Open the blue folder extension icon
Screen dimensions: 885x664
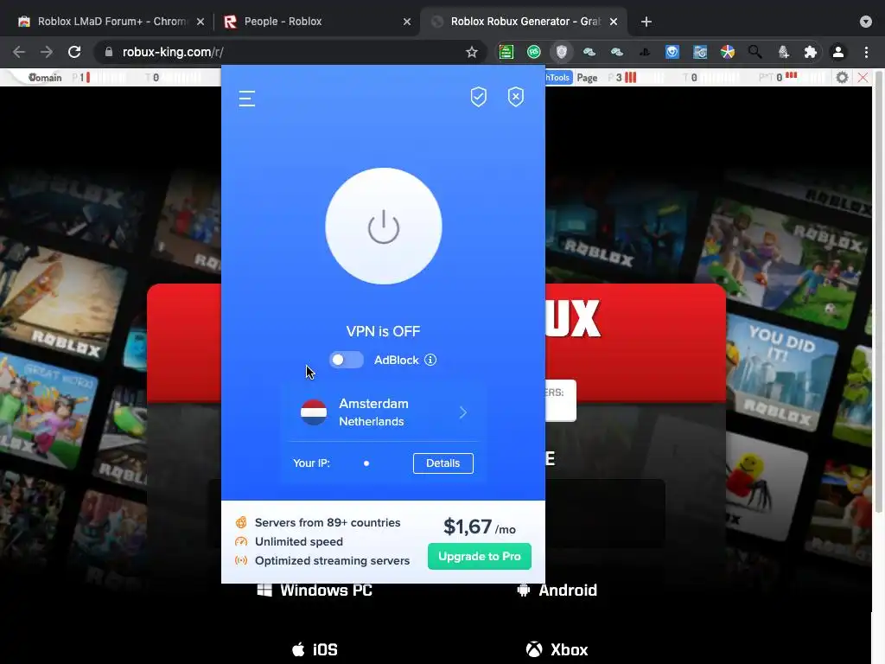[700, 52]
